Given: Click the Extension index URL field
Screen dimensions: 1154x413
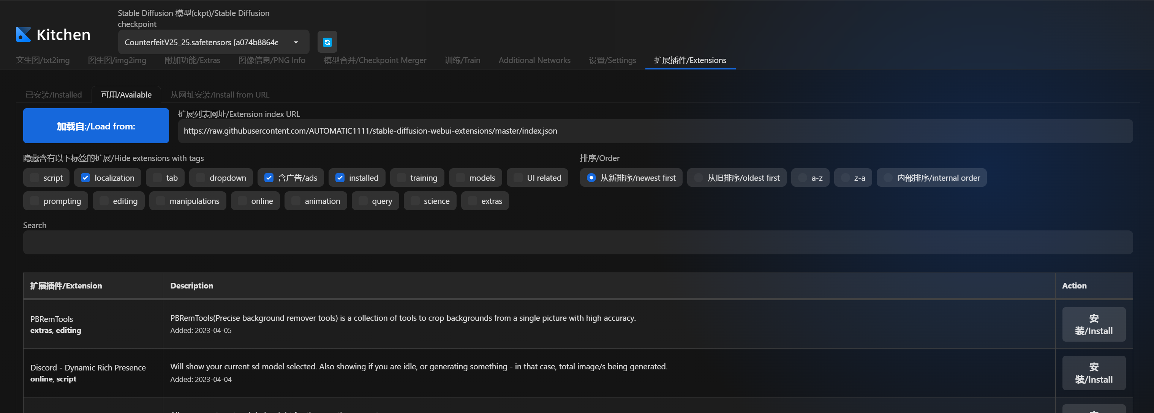Looking at the screenshot, I should coord(655,131).
